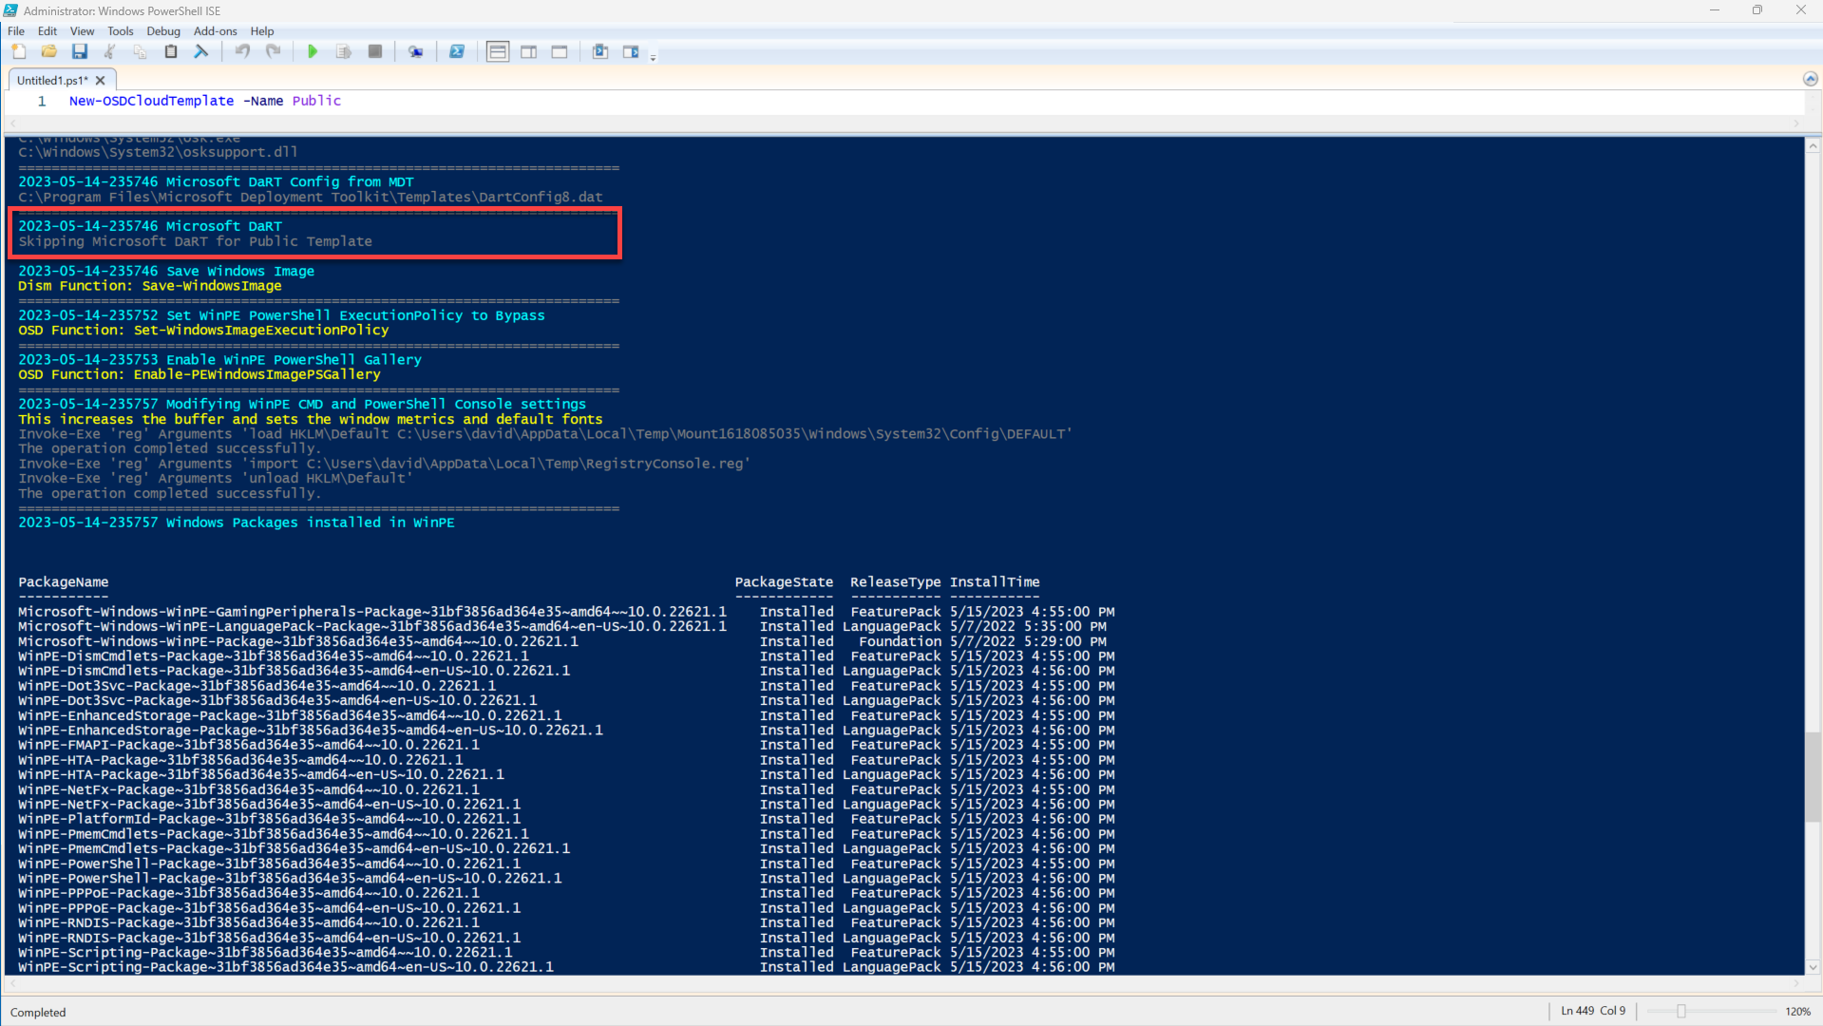Show script pane on top layout
1823x1026 pixels.
(x=498, y=52)
